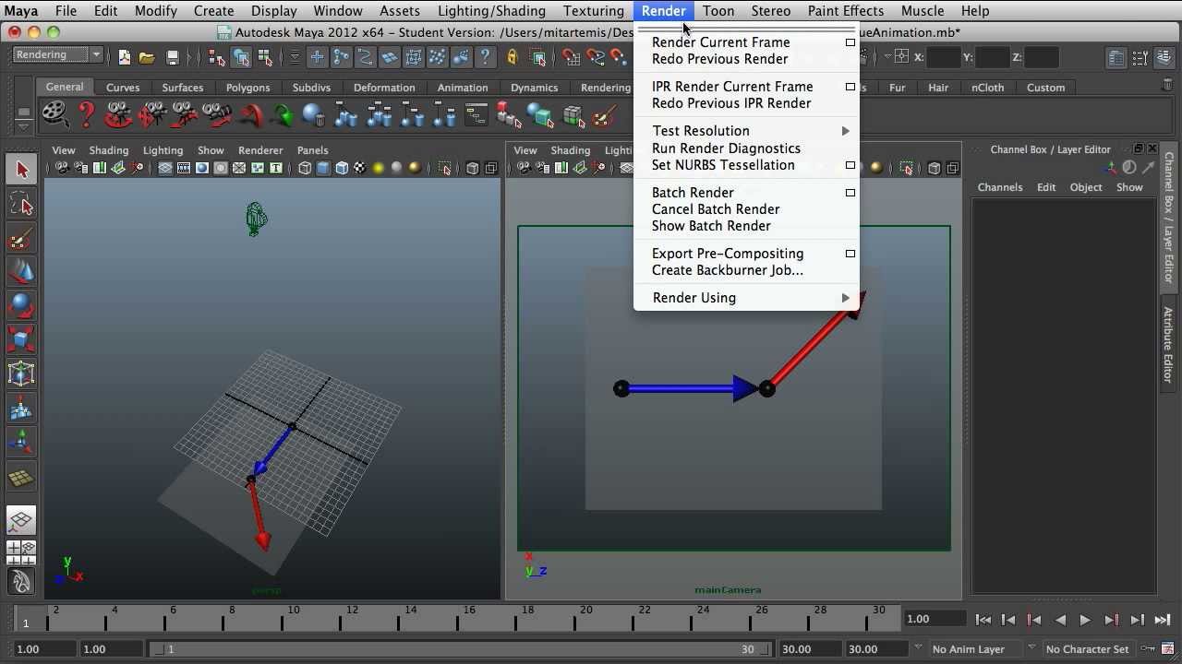Click Redo Previous IPR Render
1182x664 pixels.
[731, 103]
